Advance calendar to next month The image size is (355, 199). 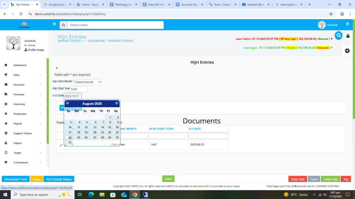tap(116, 103)
